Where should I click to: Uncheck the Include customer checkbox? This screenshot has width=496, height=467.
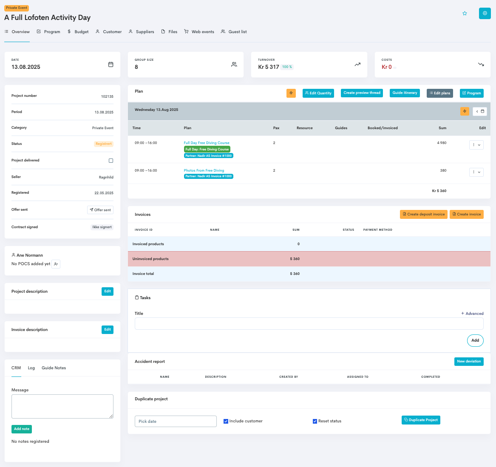[x=226, y=421]
